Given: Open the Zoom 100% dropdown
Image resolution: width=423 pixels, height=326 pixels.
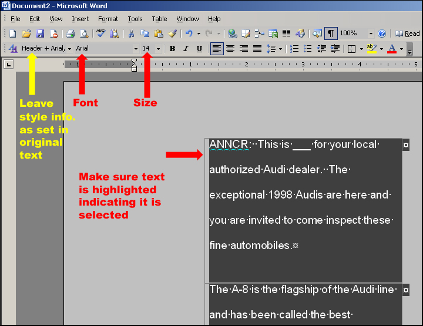Looking at the screenshot, I should 371,34.
